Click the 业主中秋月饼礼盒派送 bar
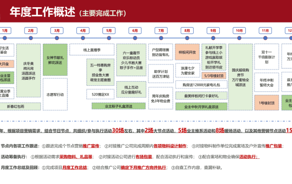The height and width of the screenshot is (184, 292). [201, 106]
